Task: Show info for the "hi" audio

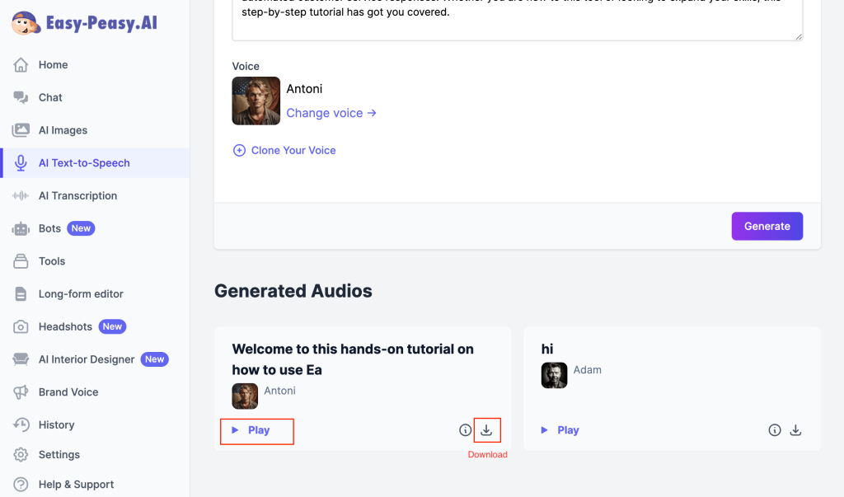Action: pos(775,430)
